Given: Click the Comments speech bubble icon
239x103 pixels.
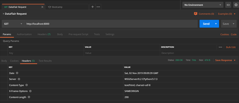Looking at the screenshot, I should (196, 14).
